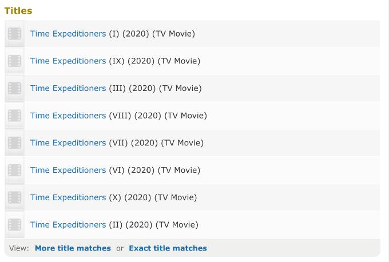389x262 pixels.
Task: View more title matches
Action: [73, 248]
